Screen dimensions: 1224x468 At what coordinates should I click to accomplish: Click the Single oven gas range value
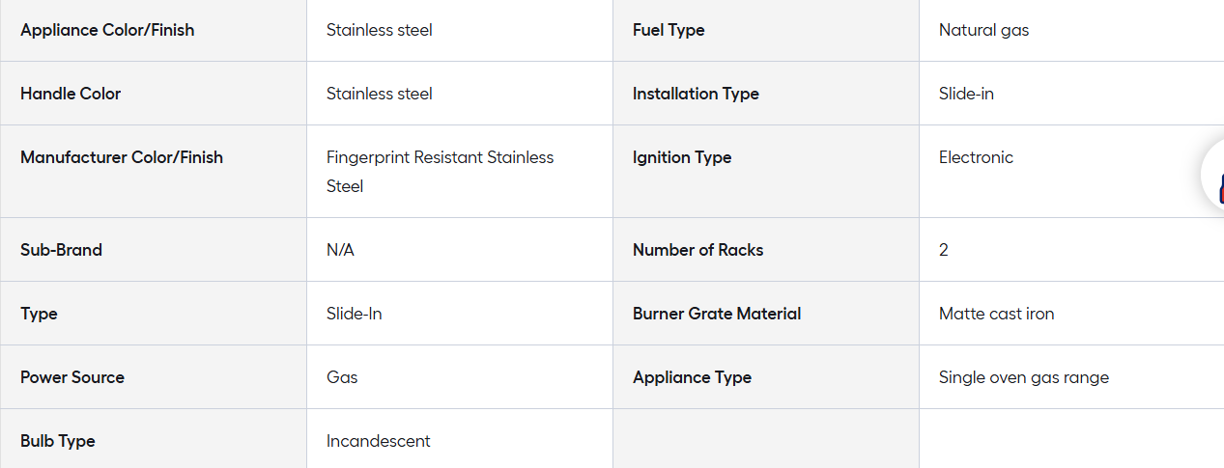click(1024, 377)
